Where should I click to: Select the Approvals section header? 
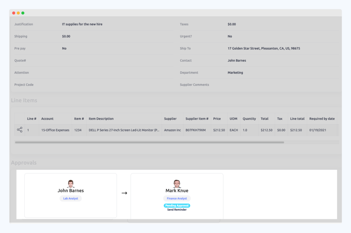24,162
